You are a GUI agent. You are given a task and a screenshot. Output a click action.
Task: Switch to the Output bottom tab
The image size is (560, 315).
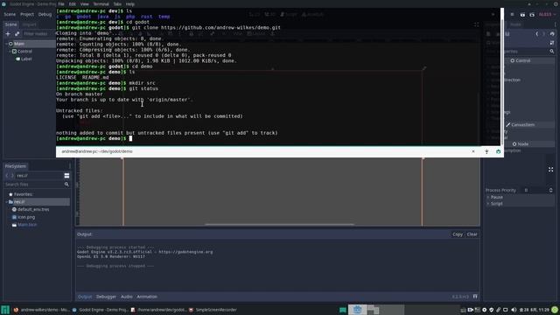(85, 297)
